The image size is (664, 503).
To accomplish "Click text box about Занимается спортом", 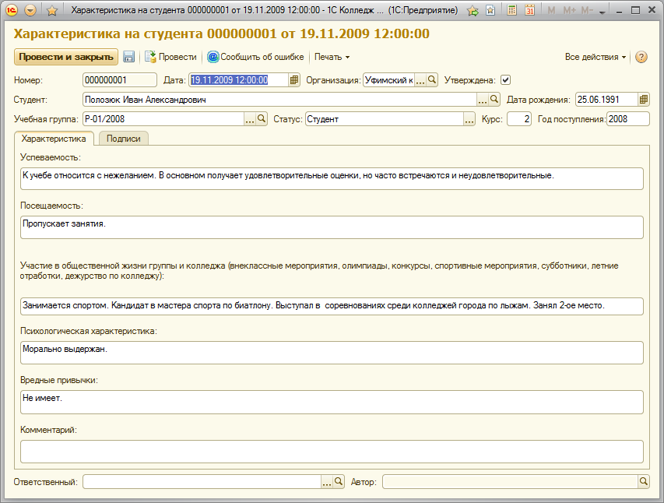I will coord(332,306).
